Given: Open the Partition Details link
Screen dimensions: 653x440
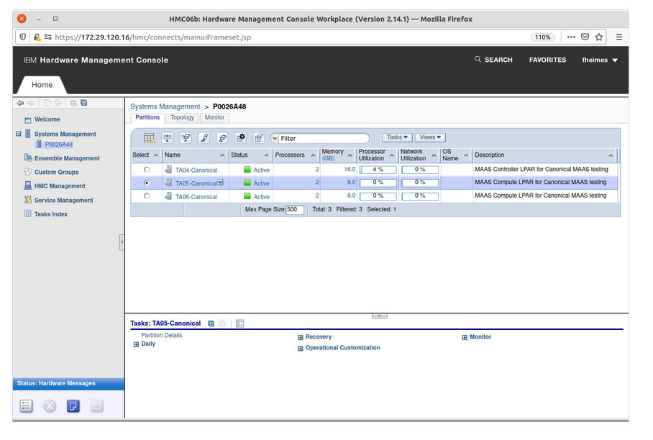Looking at the screenshot, I should pyautogui.click(x=162, y=335).
